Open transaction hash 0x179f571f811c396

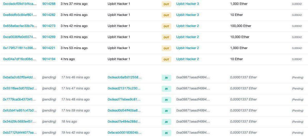click(20, 48)
